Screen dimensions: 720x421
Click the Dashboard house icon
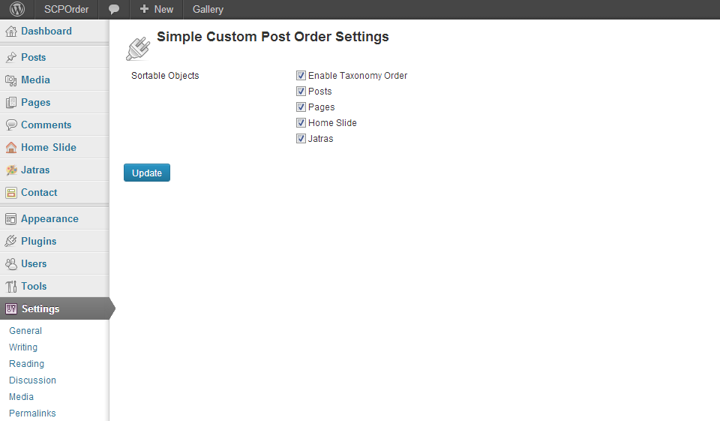[x=11, y=32]
